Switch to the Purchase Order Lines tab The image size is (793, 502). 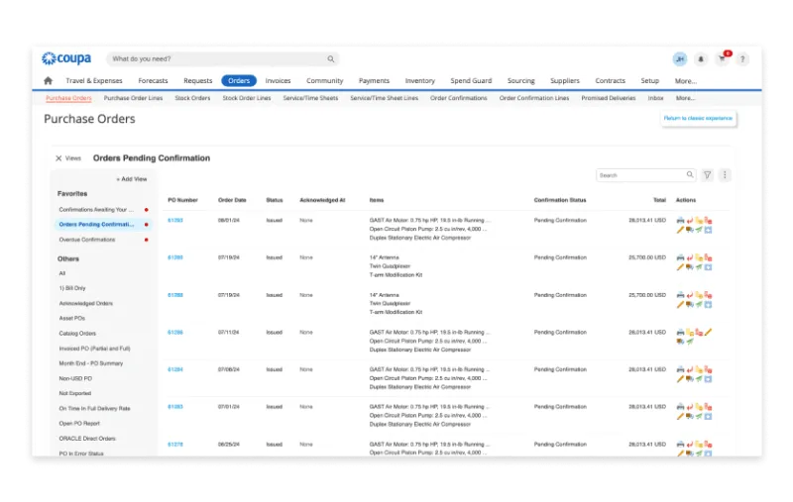pyautogui.click(x=133, y=98)
